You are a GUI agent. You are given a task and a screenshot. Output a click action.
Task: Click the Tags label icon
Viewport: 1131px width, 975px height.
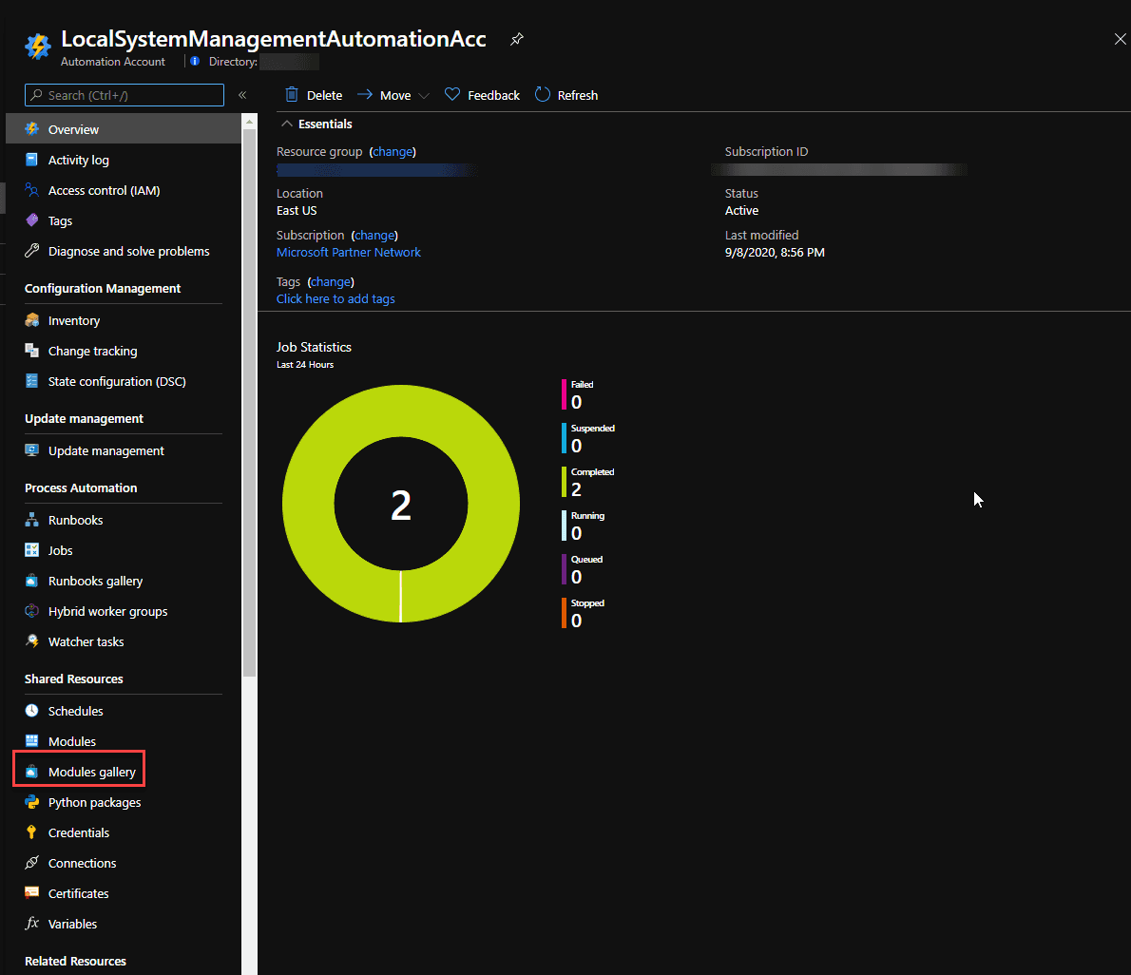[31, 220]
